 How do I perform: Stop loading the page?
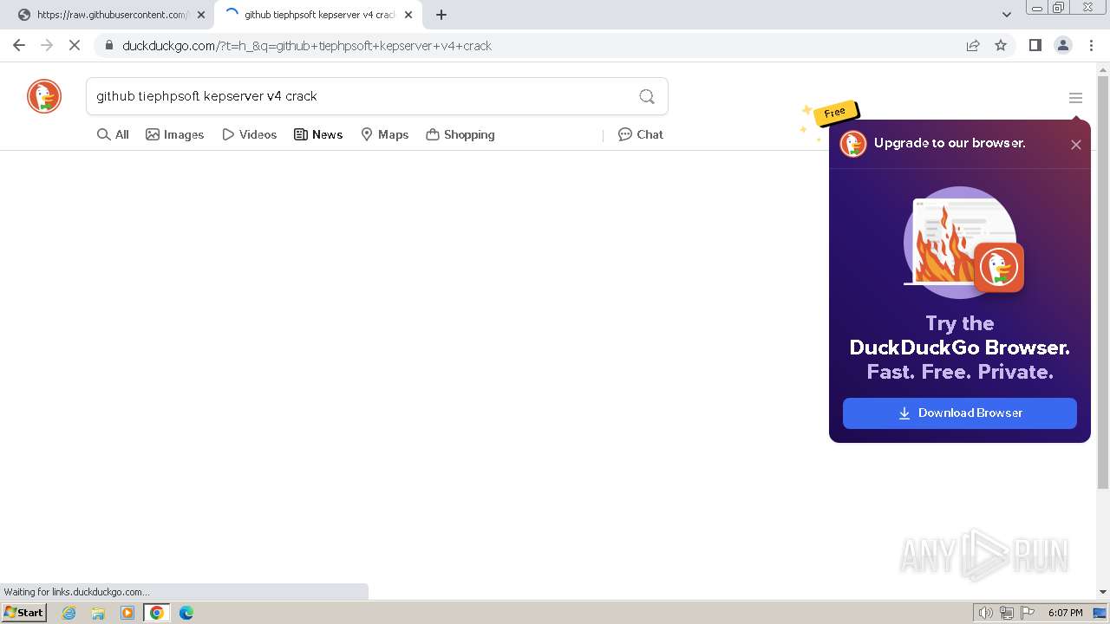tap(75, 45)
